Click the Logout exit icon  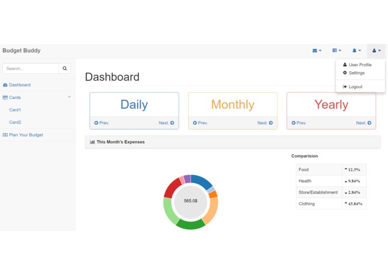344,87
